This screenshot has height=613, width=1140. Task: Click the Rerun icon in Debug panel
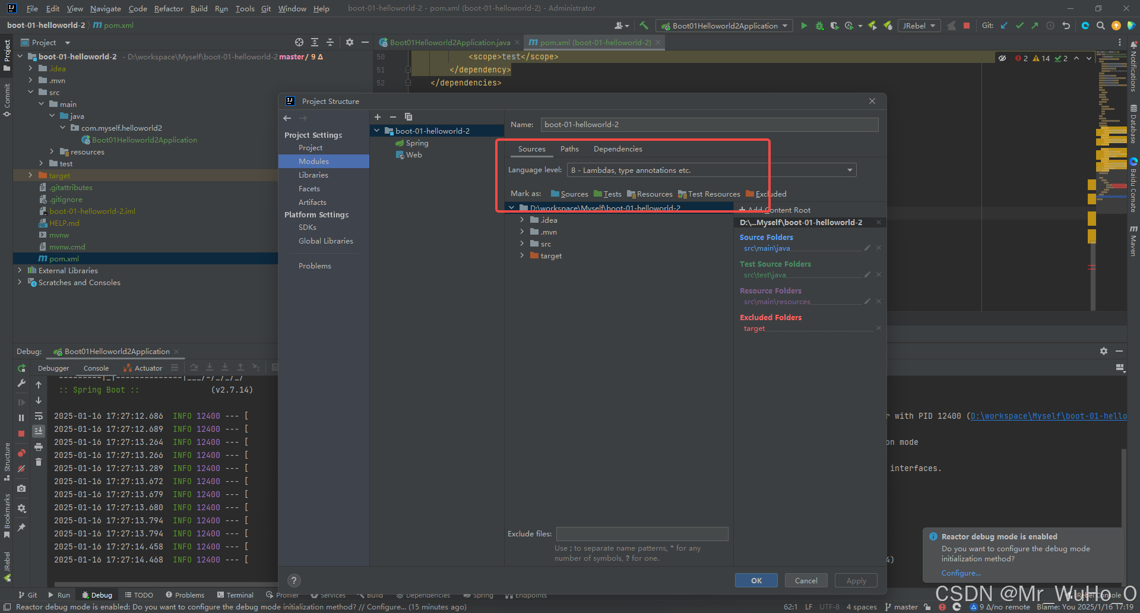tap(21, 368)
